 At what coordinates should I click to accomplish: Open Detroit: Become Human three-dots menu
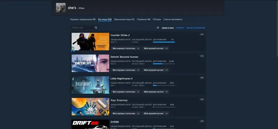(202, 56)
